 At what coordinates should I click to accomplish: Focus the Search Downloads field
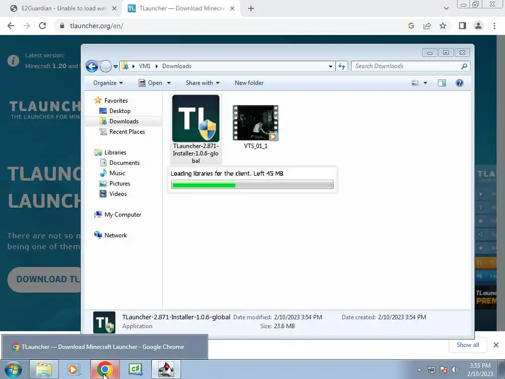[x=407, y=66]
